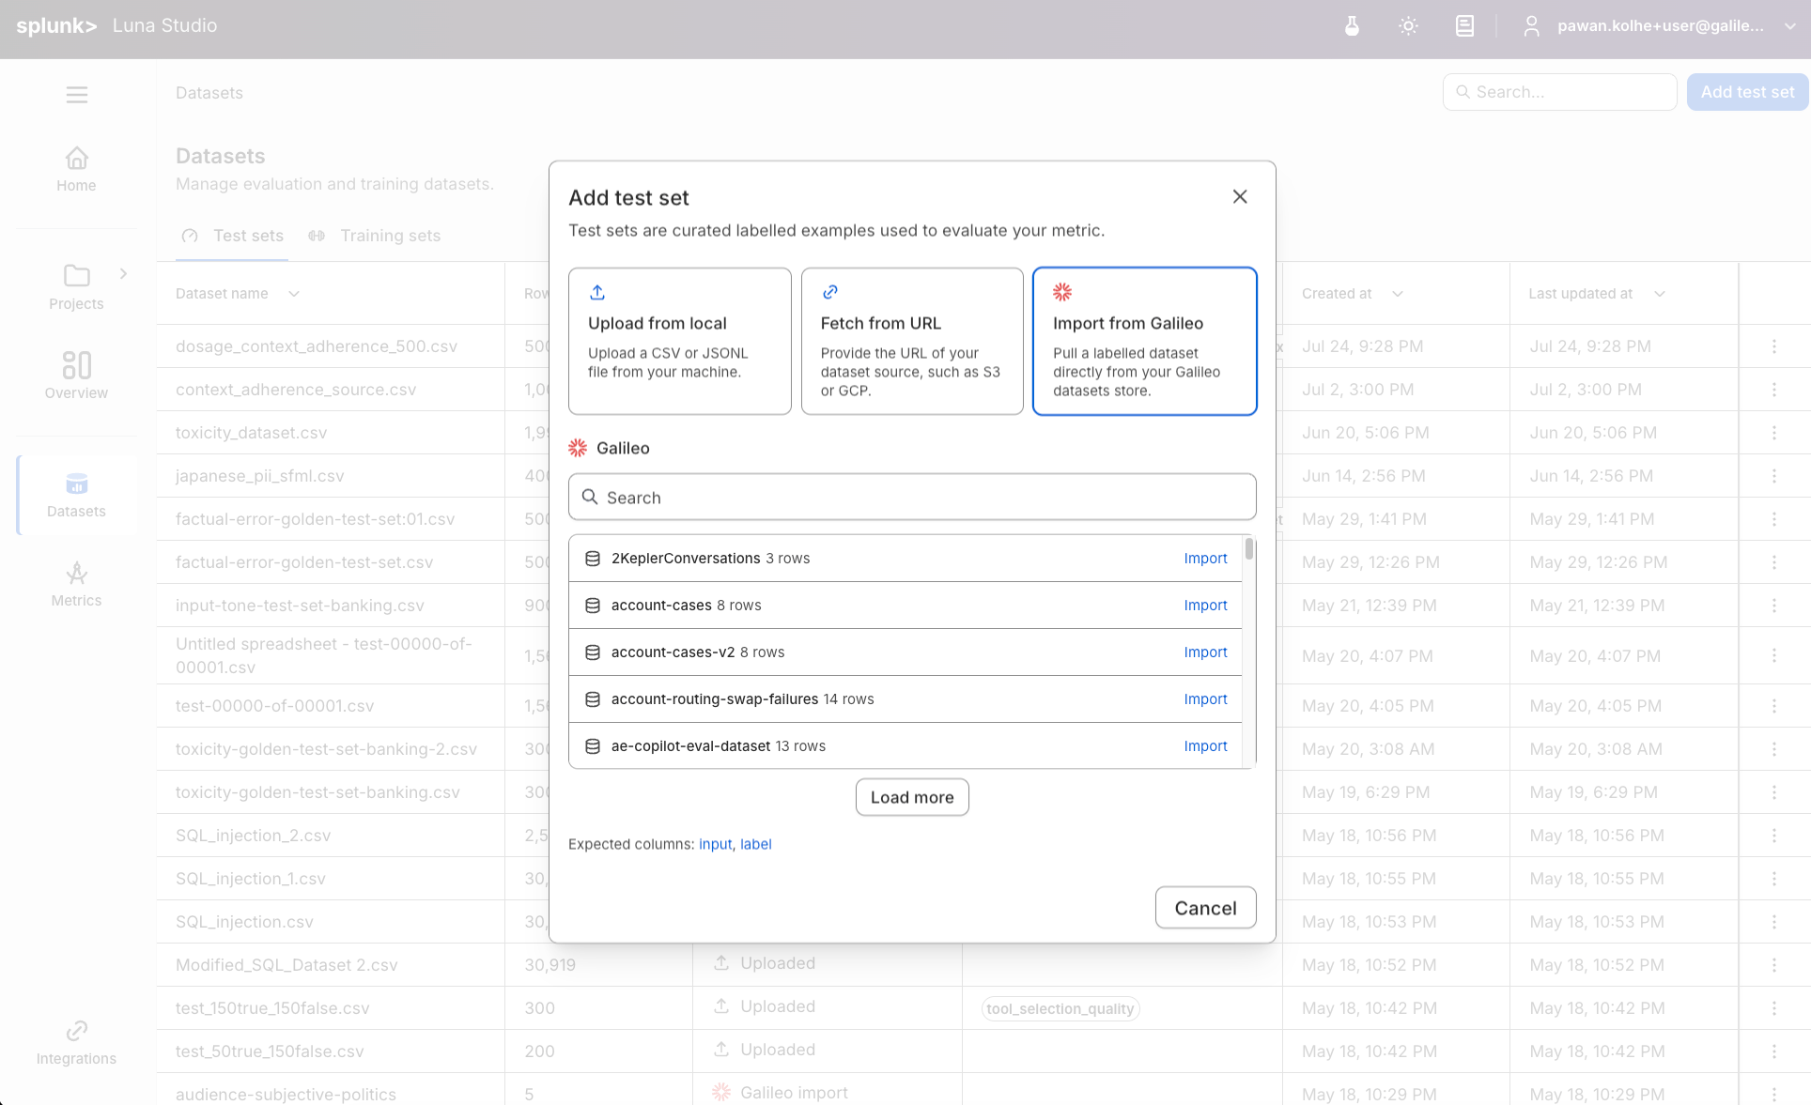Click the user profile avatar icon
The image size is (1811, 1105).
pos(1531,26)
